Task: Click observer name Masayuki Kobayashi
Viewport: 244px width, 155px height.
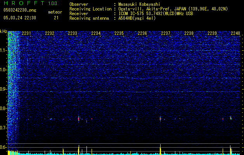Action: pyautogui.click(x=139, y=4)
